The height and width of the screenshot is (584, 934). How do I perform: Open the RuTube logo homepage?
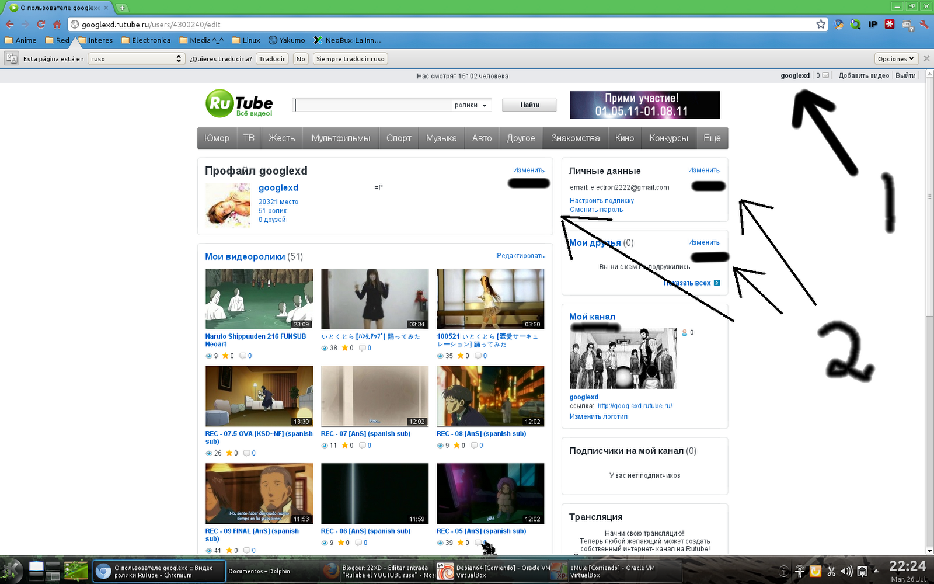(238, 103)
